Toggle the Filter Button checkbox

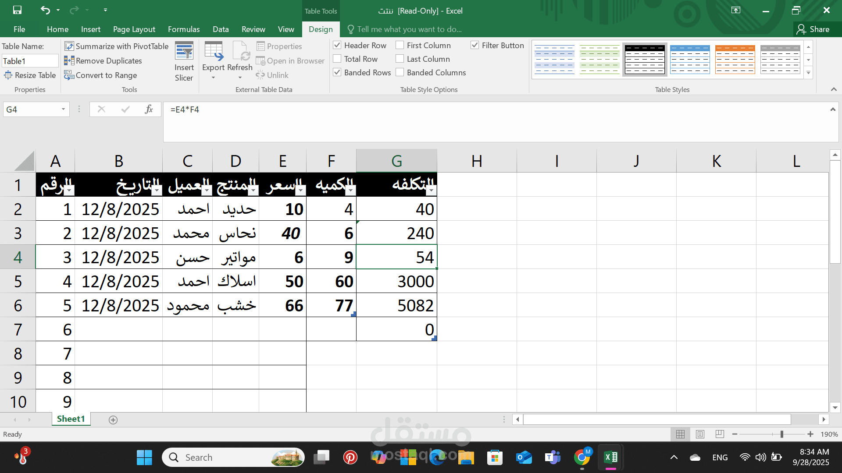coord(475,45)
